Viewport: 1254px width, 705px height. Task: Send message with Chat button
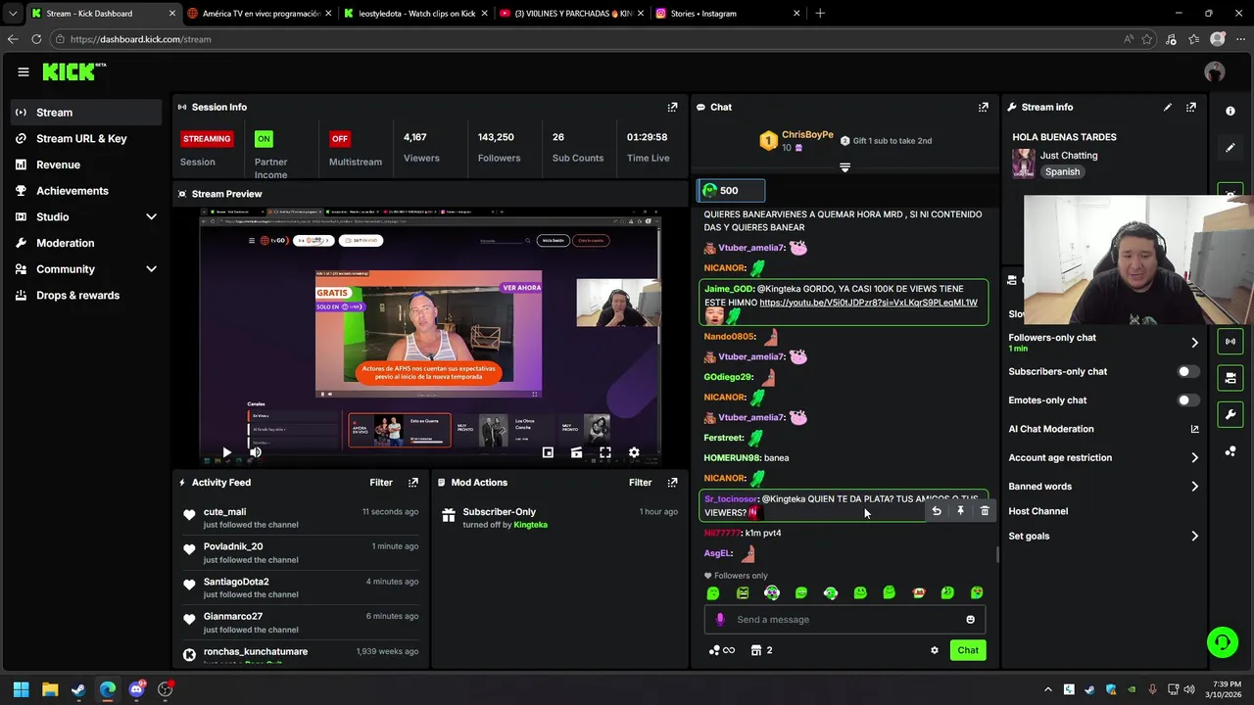(968, 650)
